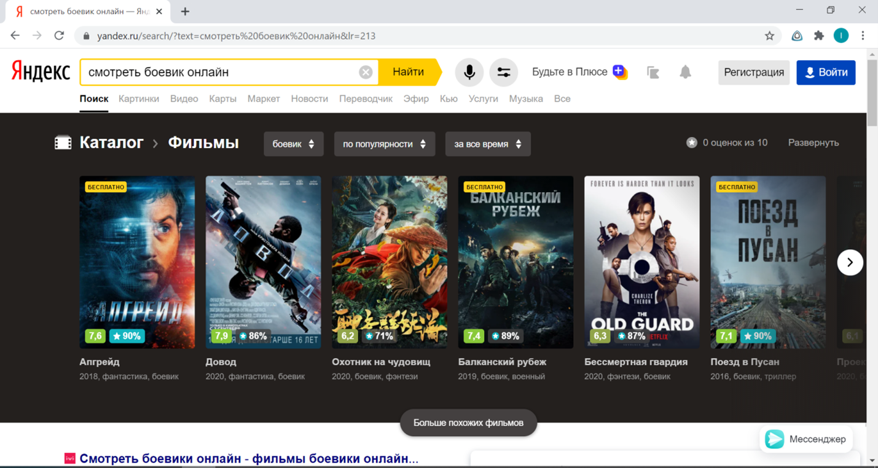
Task: Clear the search query with the X icon
Action: coord(366,72)
